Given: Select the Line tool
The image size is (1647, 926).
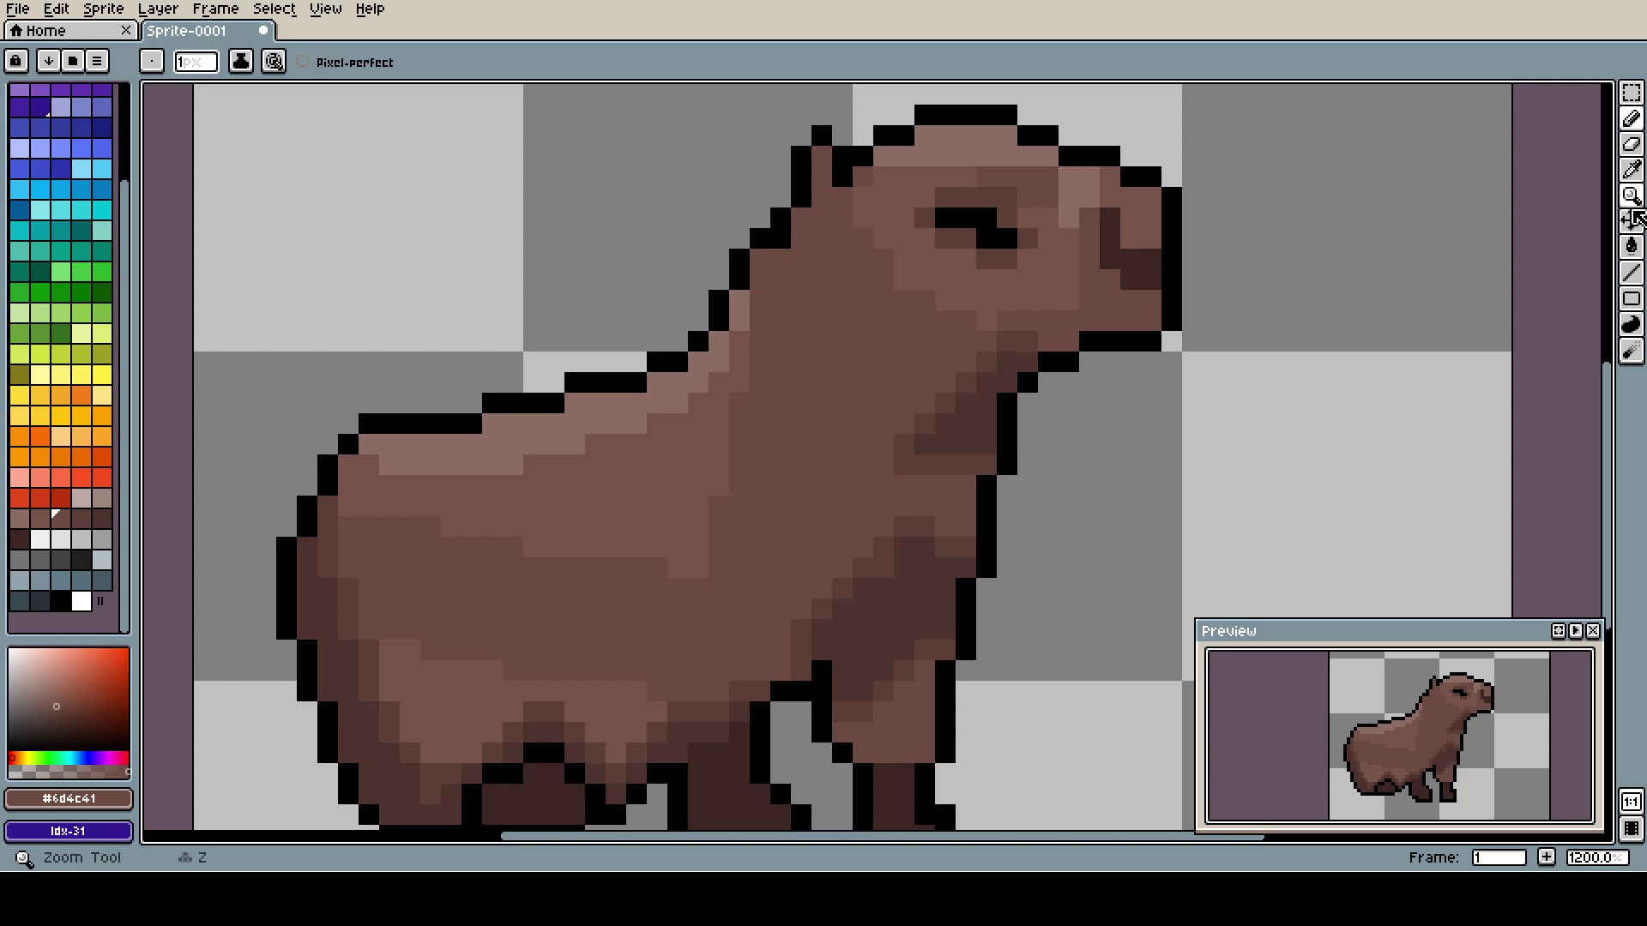Looking at the screenshot, I should [1632, 273].
